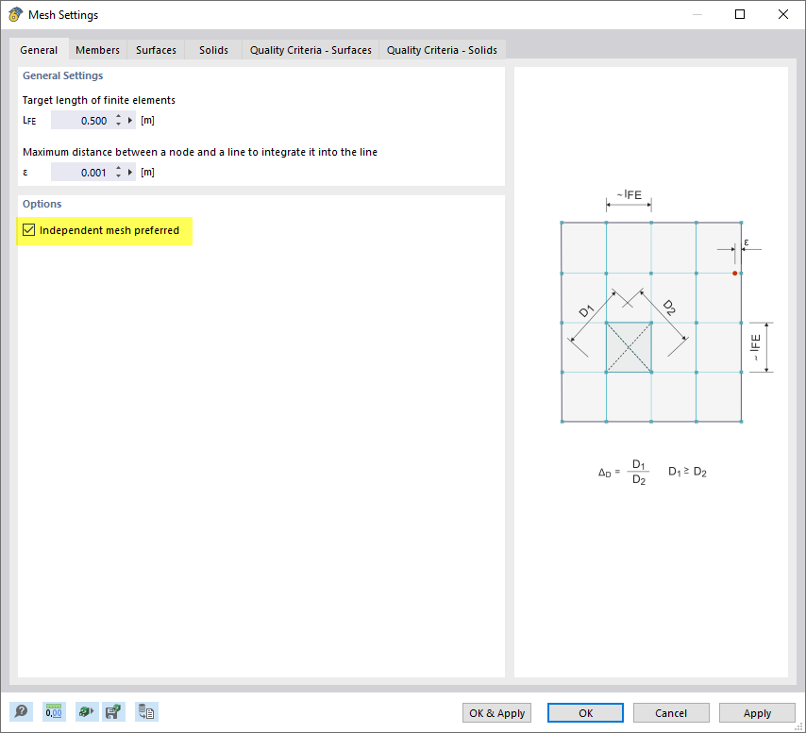Click the save as default settings icon

coord(113,712)
